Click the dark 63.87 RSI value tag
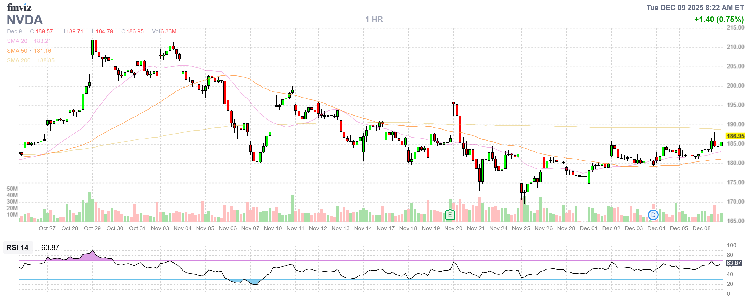 (734, 263)
